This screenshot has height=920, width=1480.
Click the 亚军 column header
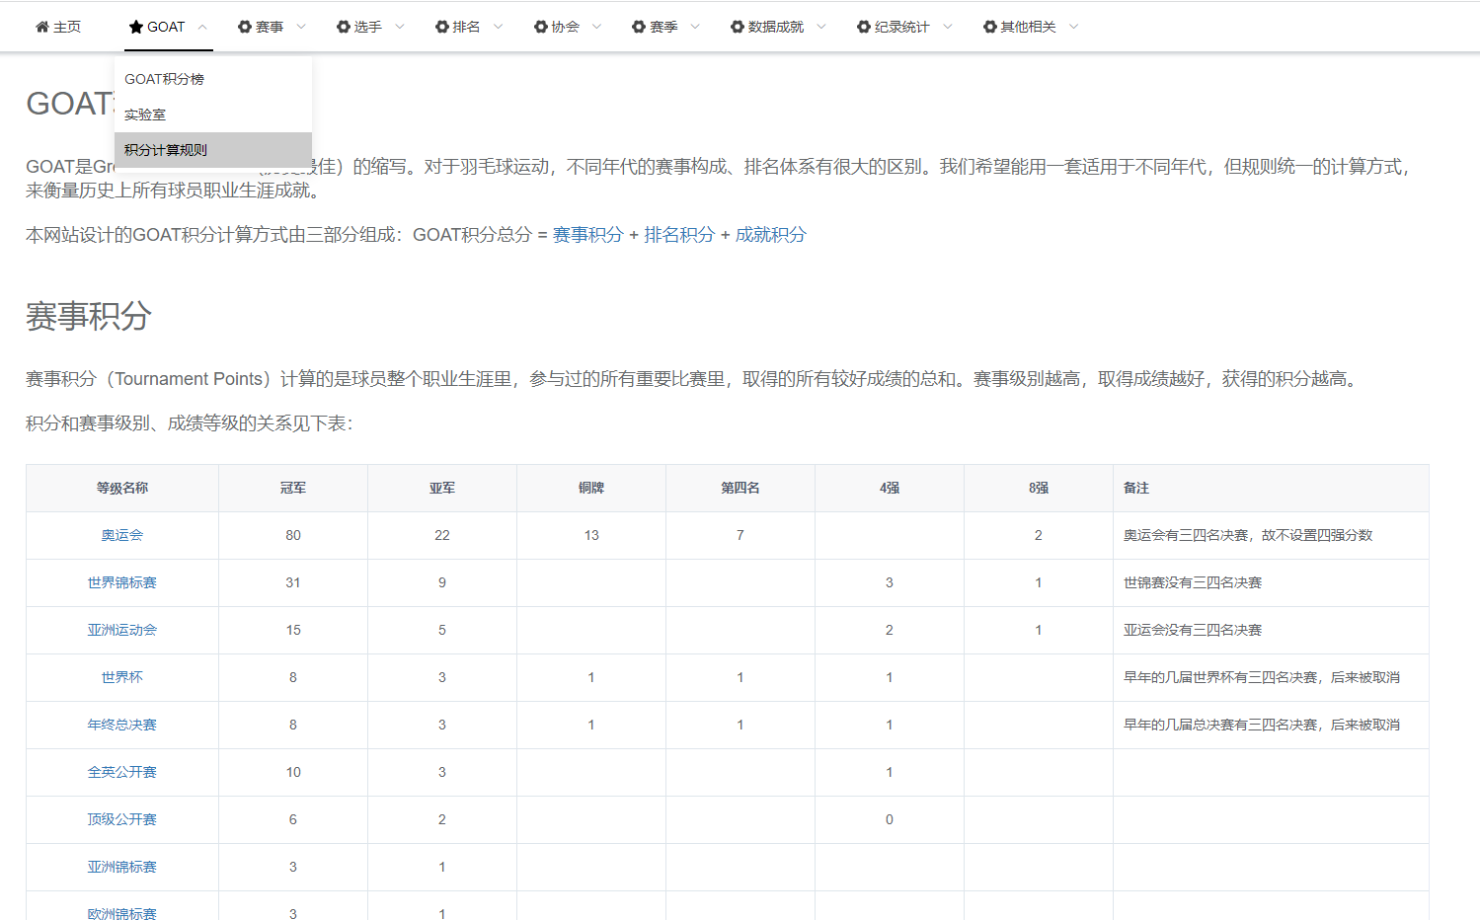click(442, 488)
